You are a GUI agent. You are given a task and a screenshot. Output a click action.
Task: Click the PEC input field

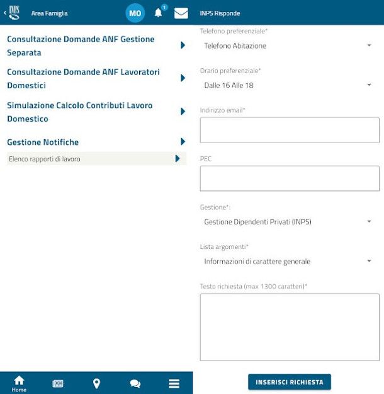[290, 178]
